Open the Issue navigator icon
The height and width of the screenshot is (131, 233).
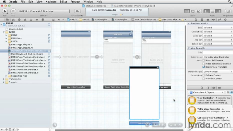tap(25, 20)
